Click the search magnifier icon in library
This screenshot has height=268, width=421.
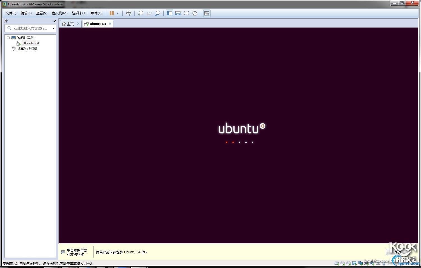(9, 28)
